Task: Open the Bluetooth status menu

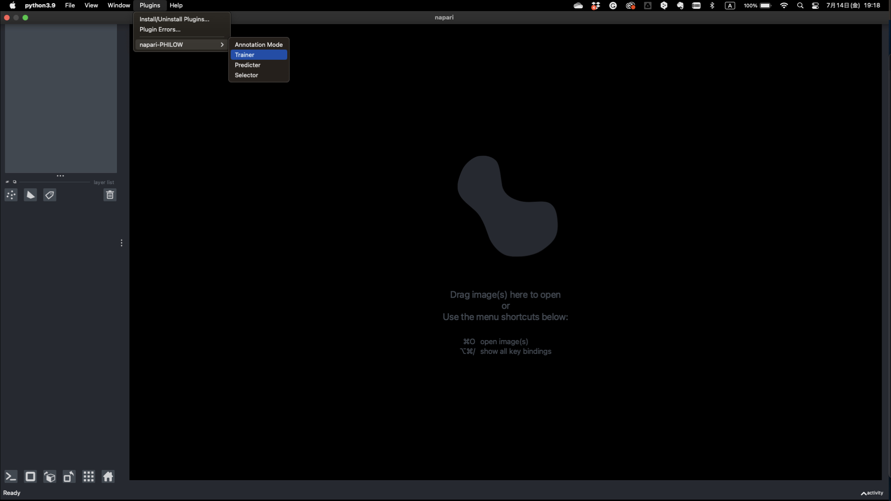Action: 712,6
